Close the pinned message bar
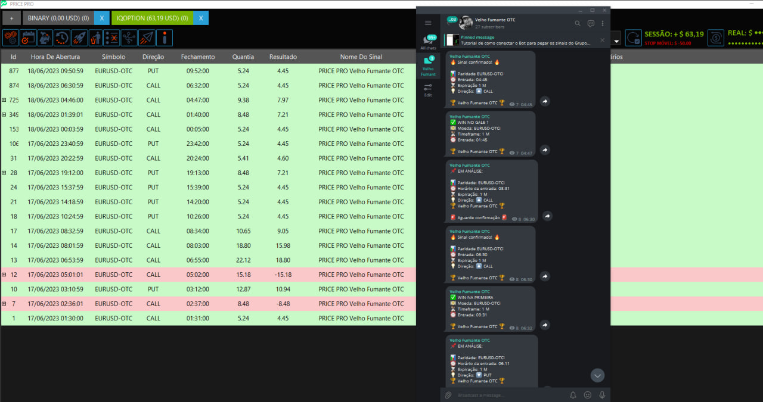Image resolution: width=763 pixels, height=402 pixels. pos(602,40)
